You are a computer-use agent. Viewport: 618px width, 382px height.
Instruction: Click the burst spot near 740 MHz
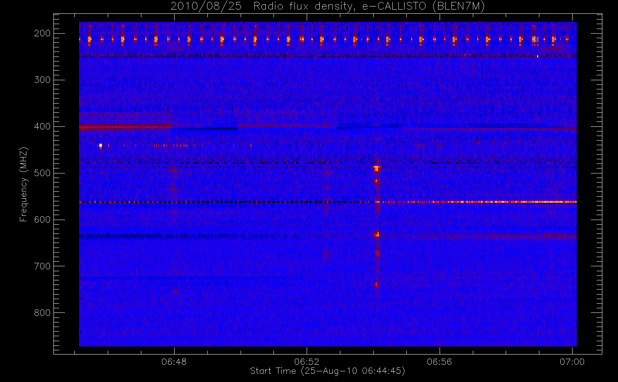pos(376,285)
